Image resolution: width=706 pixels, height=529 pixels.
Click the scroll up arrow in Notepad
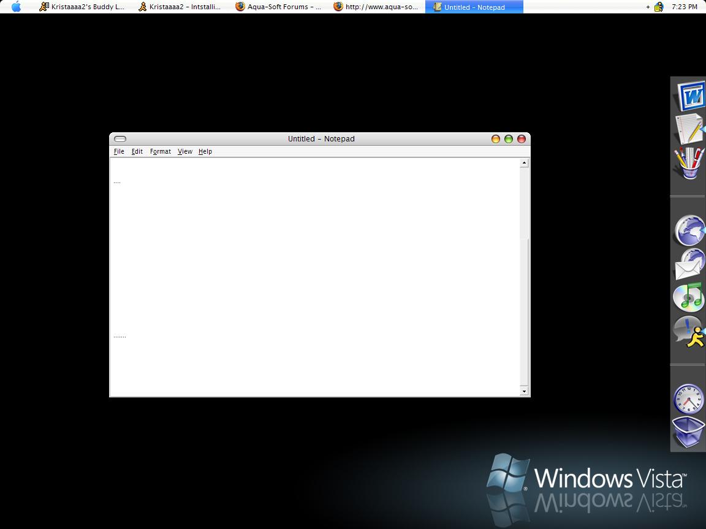click(x=524, y=163)
